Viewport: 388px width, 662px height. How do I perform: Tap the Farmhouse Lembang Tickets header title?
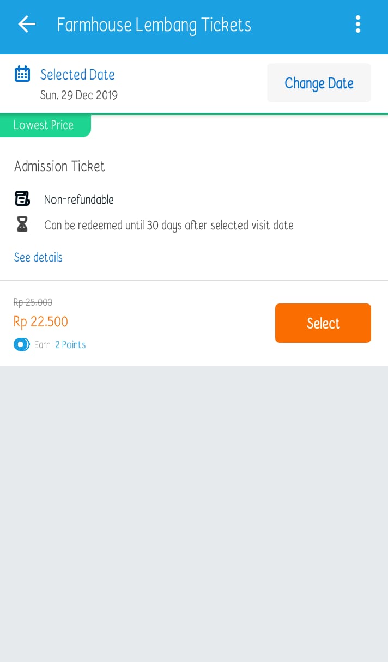pyautogui.click(x=154, y=25)
